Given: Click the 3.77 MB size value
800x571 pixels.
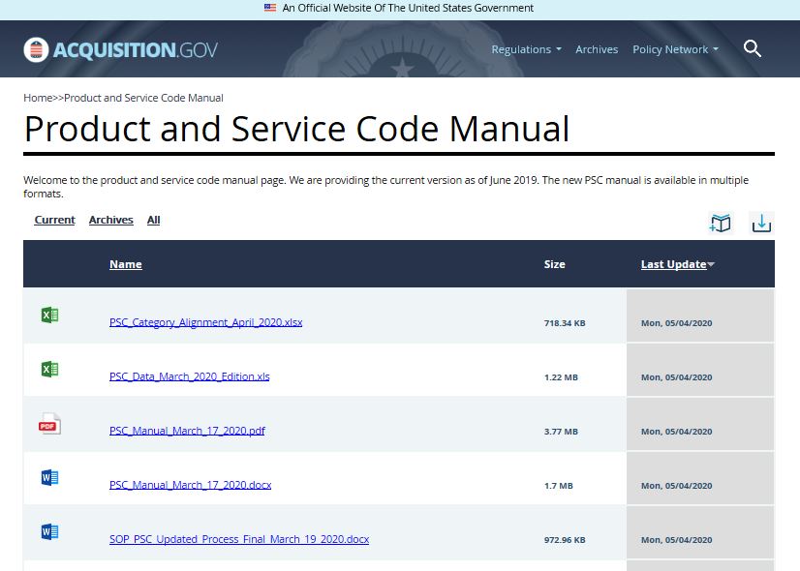Looking at the screenshot, I should pyautogui.click(x=561, y=432).
